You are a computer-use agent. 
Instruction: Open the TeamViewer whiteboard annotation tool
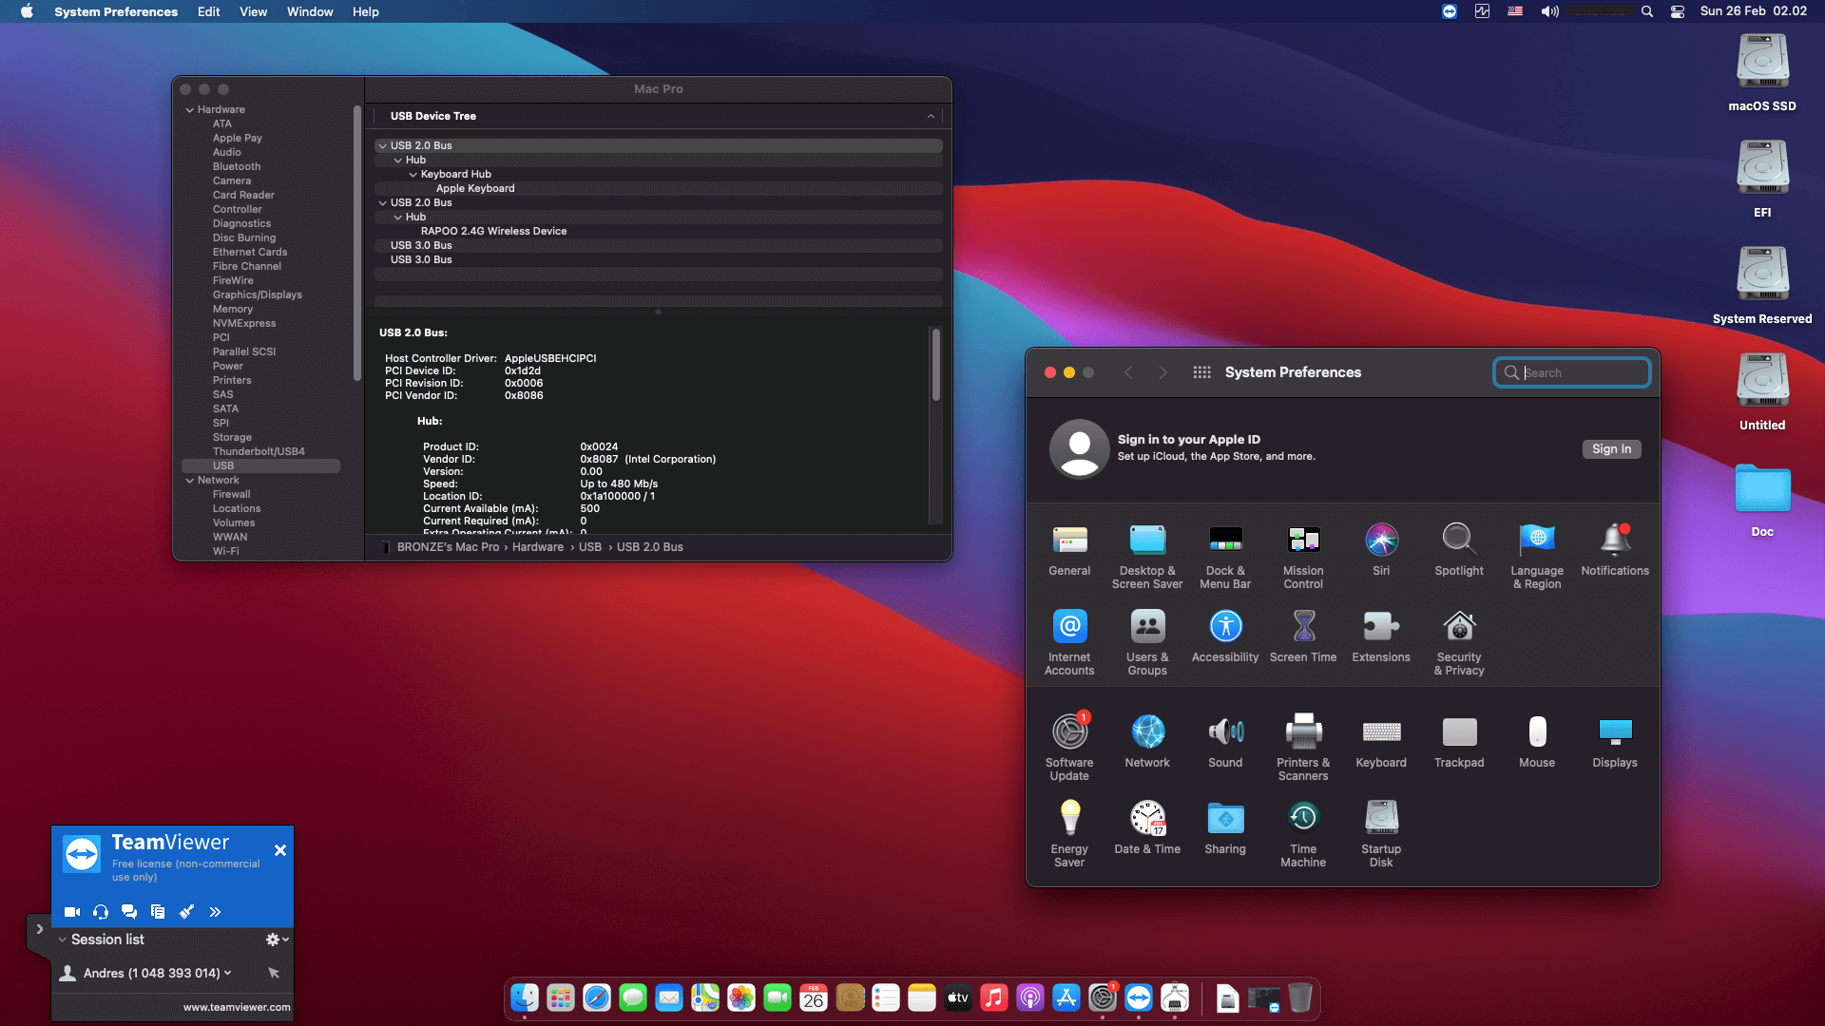pos(186,912)
